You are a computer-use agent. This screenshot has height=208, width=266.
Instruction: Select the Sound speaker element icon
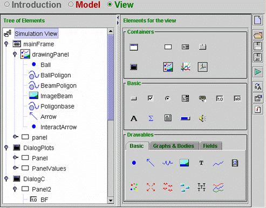tap(202, 118)
